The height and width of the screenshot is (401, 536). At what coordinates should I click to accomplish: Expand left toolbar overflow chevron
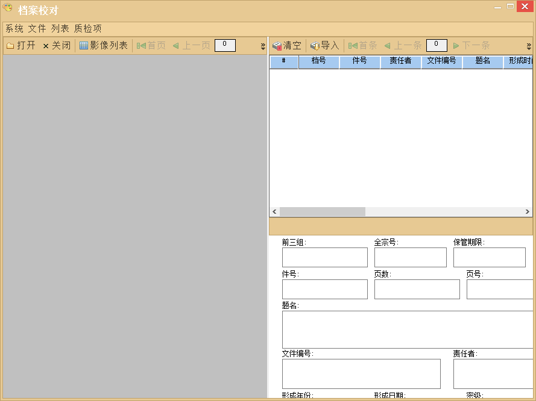tap(263, 46)
